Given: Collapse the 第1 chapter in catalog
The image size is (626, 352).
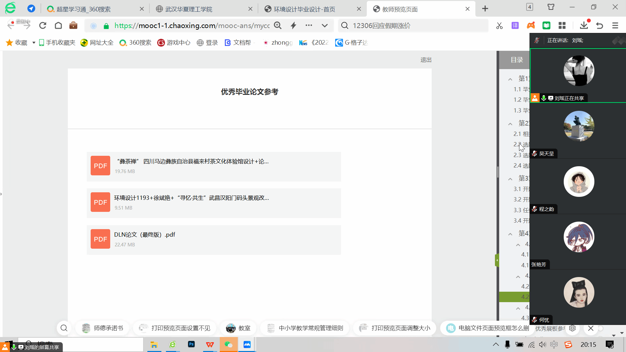Looking at the screenshot, I should [x=510, y=79].
